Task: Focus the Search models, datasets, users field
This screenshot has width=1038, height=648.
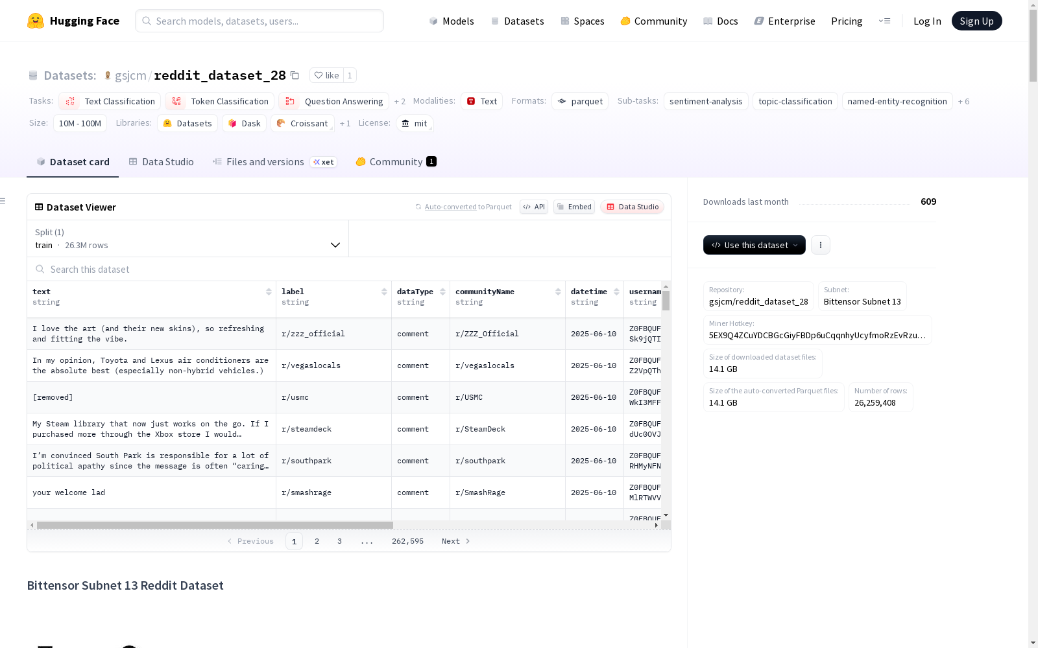Action: point(259,21)
